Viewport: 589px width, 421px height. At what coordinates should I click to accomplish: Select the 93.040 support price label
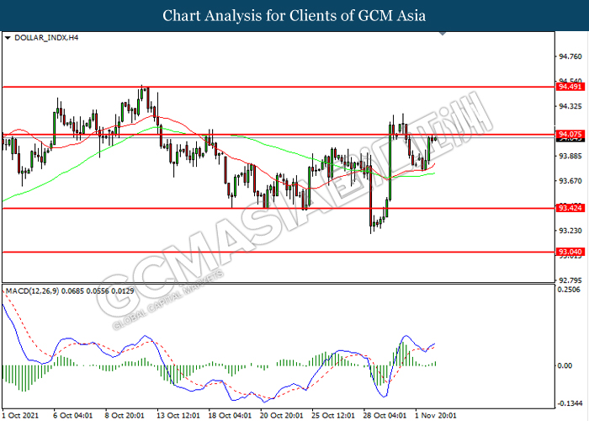[x=570, y=252]
